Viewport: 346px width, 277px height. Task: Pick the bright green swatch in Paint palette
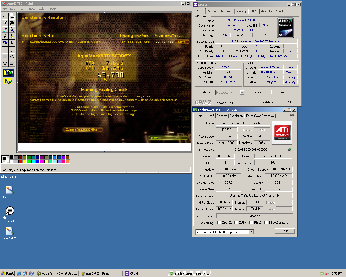coord(29,161)
